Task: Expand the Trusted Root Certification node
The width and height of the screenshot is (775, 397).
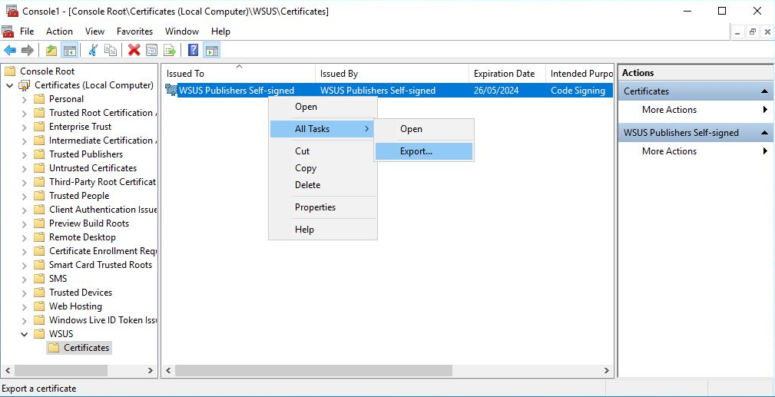Action: tap(25, 113)
